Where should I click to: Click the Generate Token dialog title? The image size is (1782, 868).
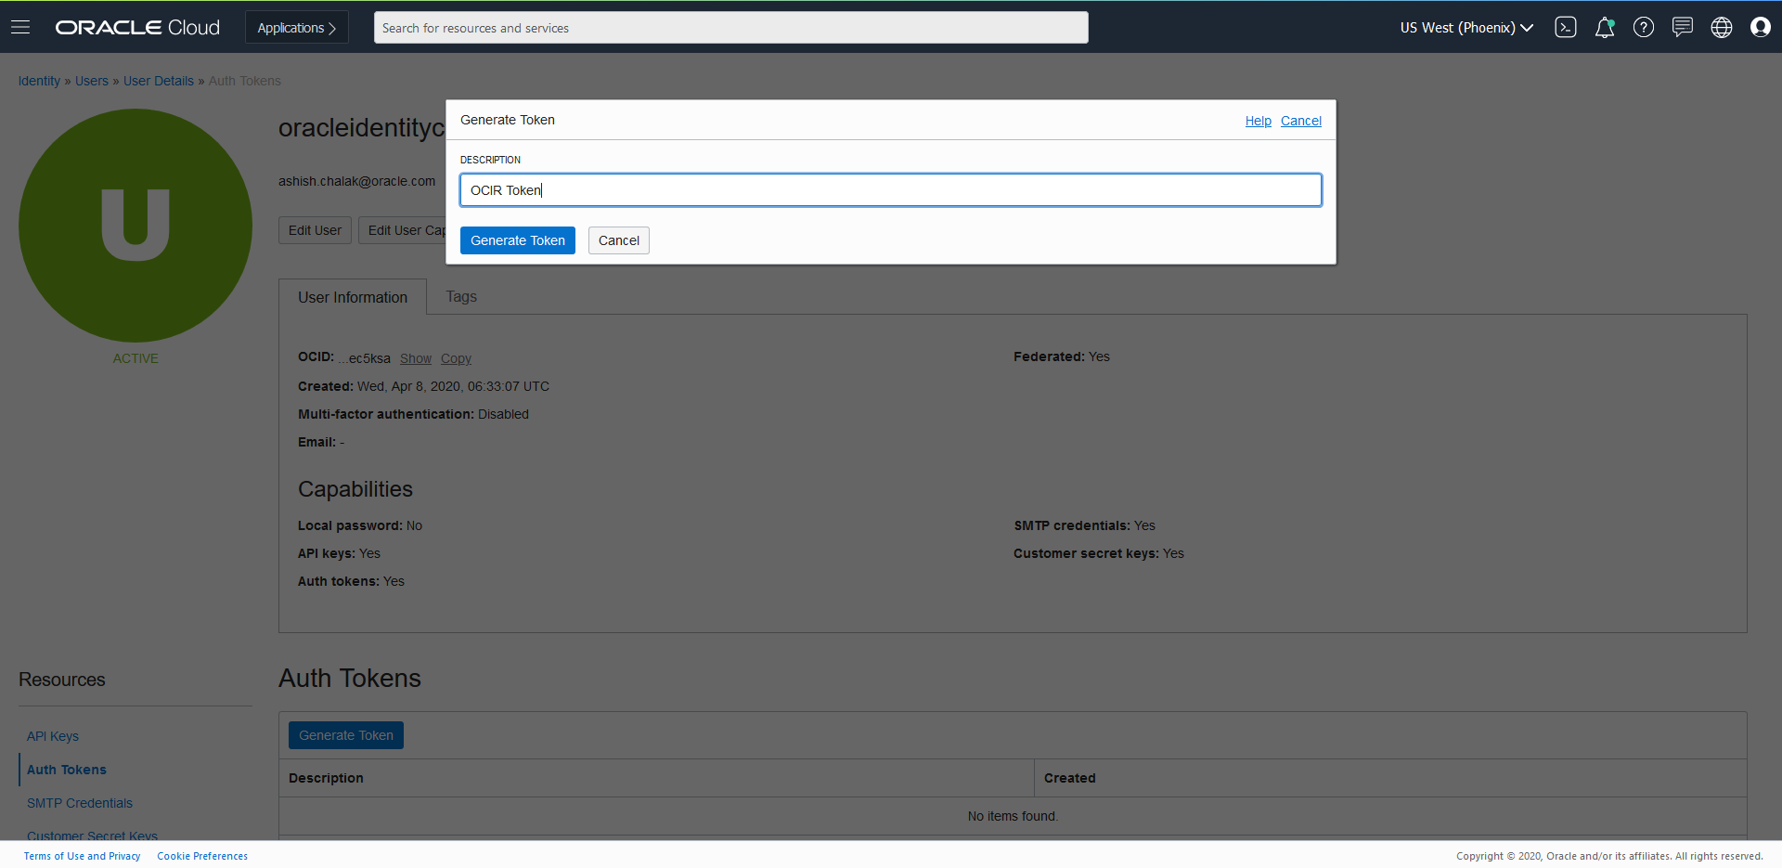coord(508,120)
